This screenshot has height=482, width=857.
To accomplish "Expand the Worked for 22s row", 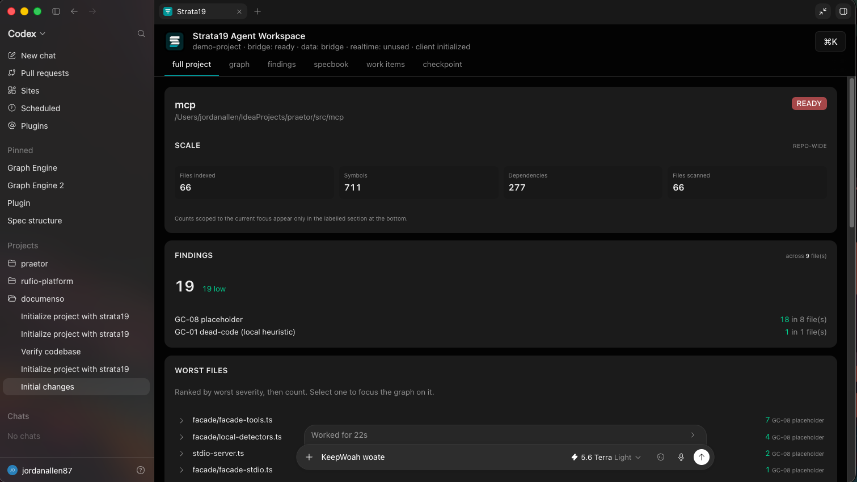I will pyautogui.click(x=505, y=435).
